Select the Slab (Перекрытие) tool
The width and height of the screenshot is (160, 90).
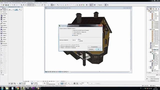coord(4,25)
